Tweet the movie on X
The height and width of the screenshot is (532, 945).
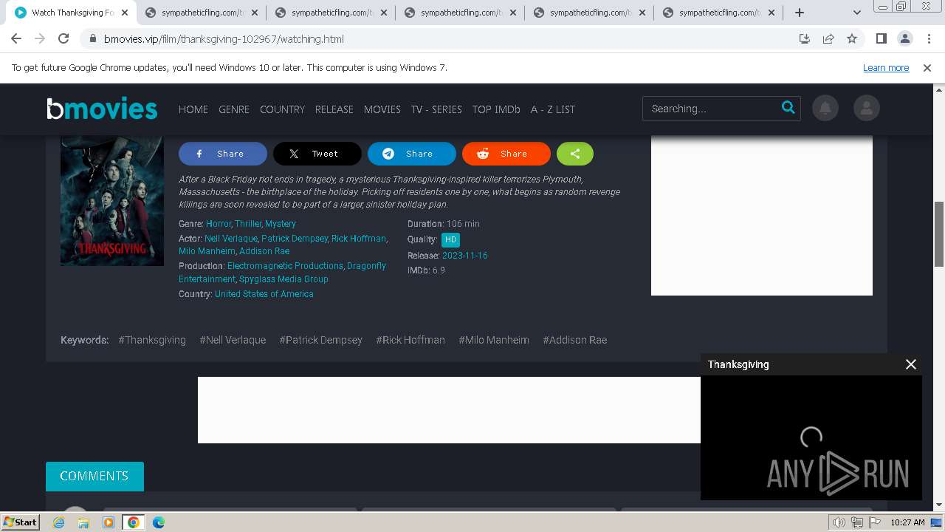[x=317, y=154]
